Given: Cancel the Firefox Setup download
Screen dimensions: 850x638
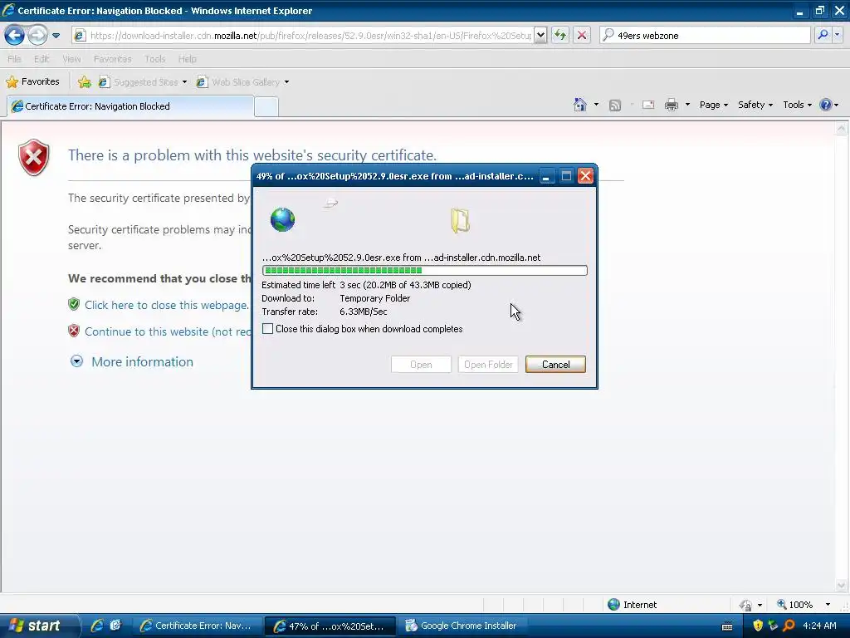Looking at the screenshot, I should (555, 365).
